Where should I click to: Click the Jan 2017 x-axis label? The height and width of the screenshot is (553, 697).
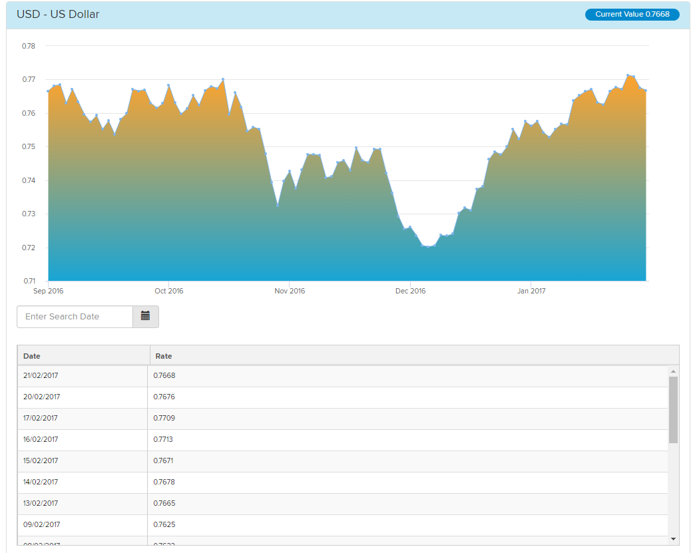point(531,291)
